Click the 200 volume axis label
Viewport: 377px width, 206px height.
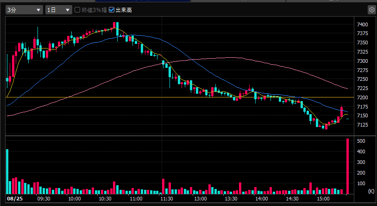[361, 173]
